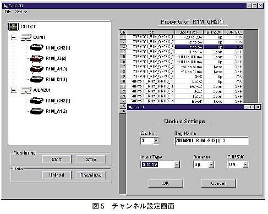Cancel the Module Settings dialog
This screenshot has width=268, height=214.
point(218,183)
